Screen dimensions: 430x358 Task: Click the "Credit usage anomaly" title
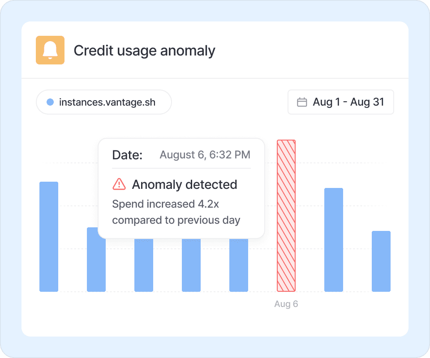coord(144,51)
